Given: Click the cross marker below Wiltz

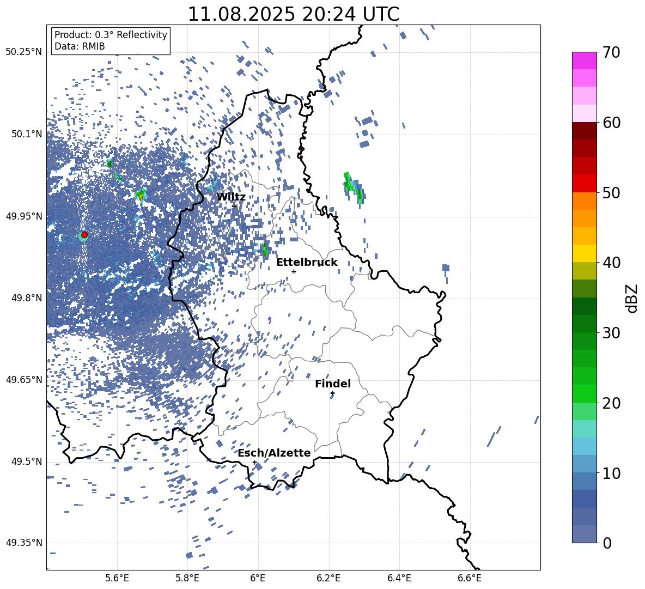Looking at the screenshot, I should [x=234, y=207].
